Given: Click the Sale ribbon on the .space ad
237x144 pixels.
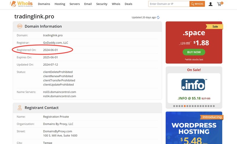Looking at the screenshot, I should pyautogui.click(x=214, y=27).
